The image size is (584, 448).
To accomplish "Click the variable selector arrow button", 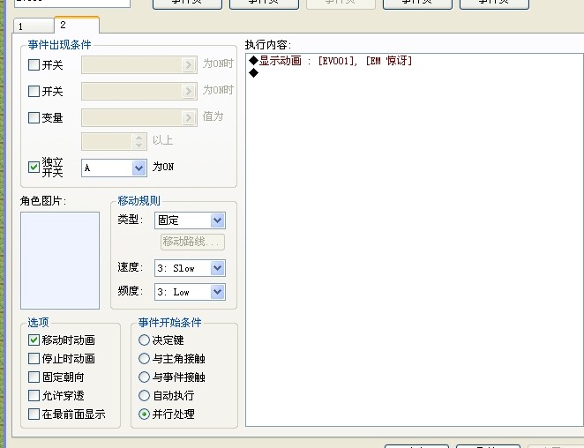I will coord(189,117).
